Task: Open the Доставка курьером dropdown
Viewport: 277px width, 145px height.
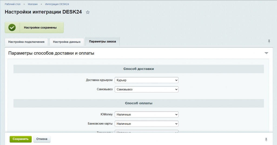Action: click(146, 80)
